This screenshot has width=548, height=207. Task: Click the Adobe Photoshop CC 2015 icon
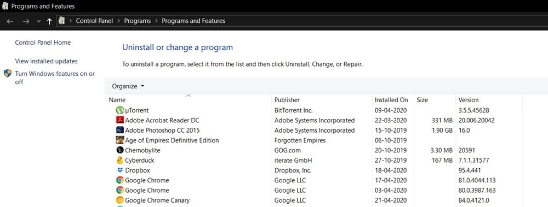tap(120, 130)
